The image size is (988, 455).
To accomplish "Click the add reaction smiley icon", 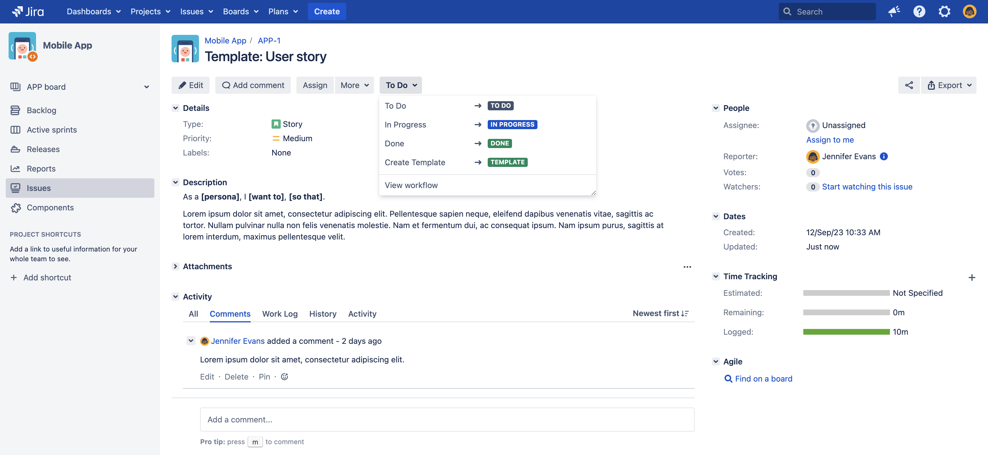I will click(x=284, y=376).
